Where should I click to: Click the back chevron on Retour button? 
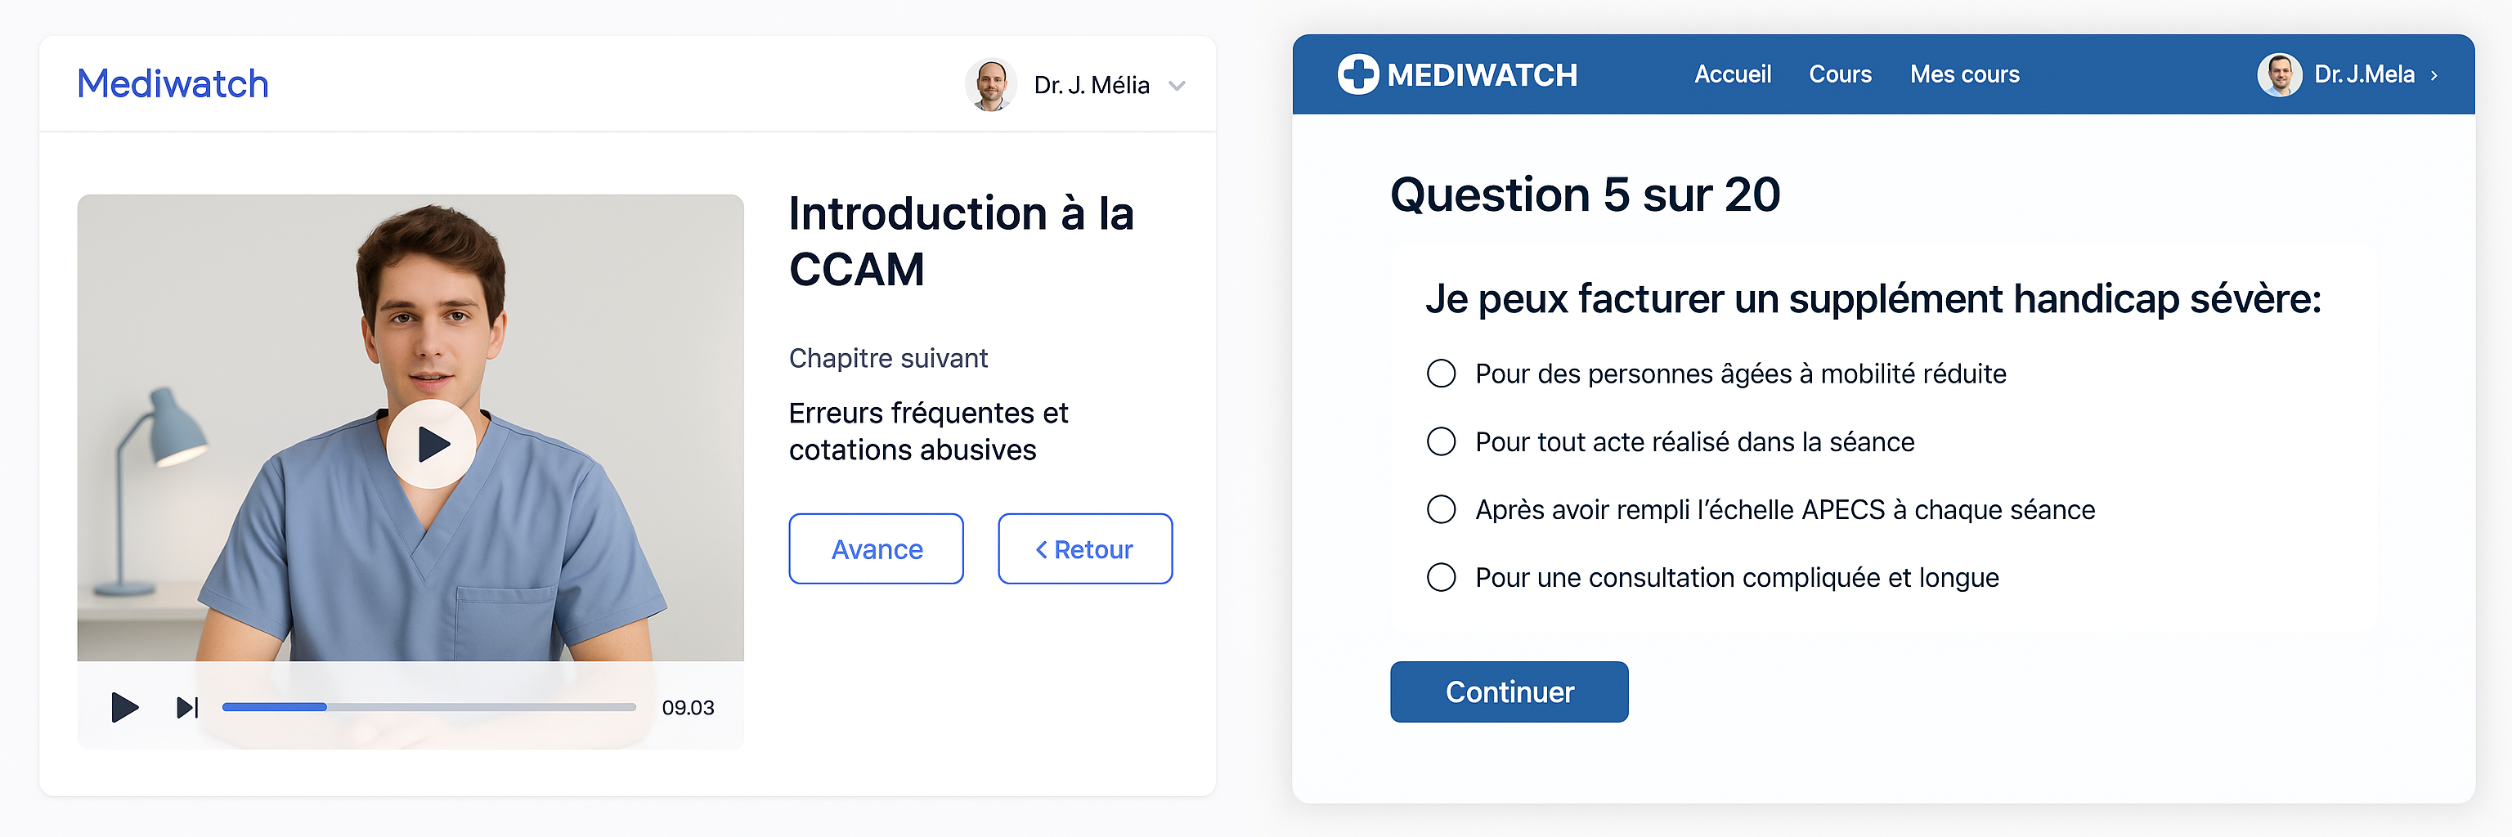pyautogui.click(x=1042, y=551)
